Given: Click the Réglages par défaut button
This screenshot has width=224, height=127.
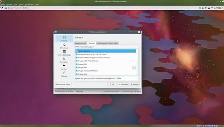Looking at the screenshot, I should [x=64, y=84].
